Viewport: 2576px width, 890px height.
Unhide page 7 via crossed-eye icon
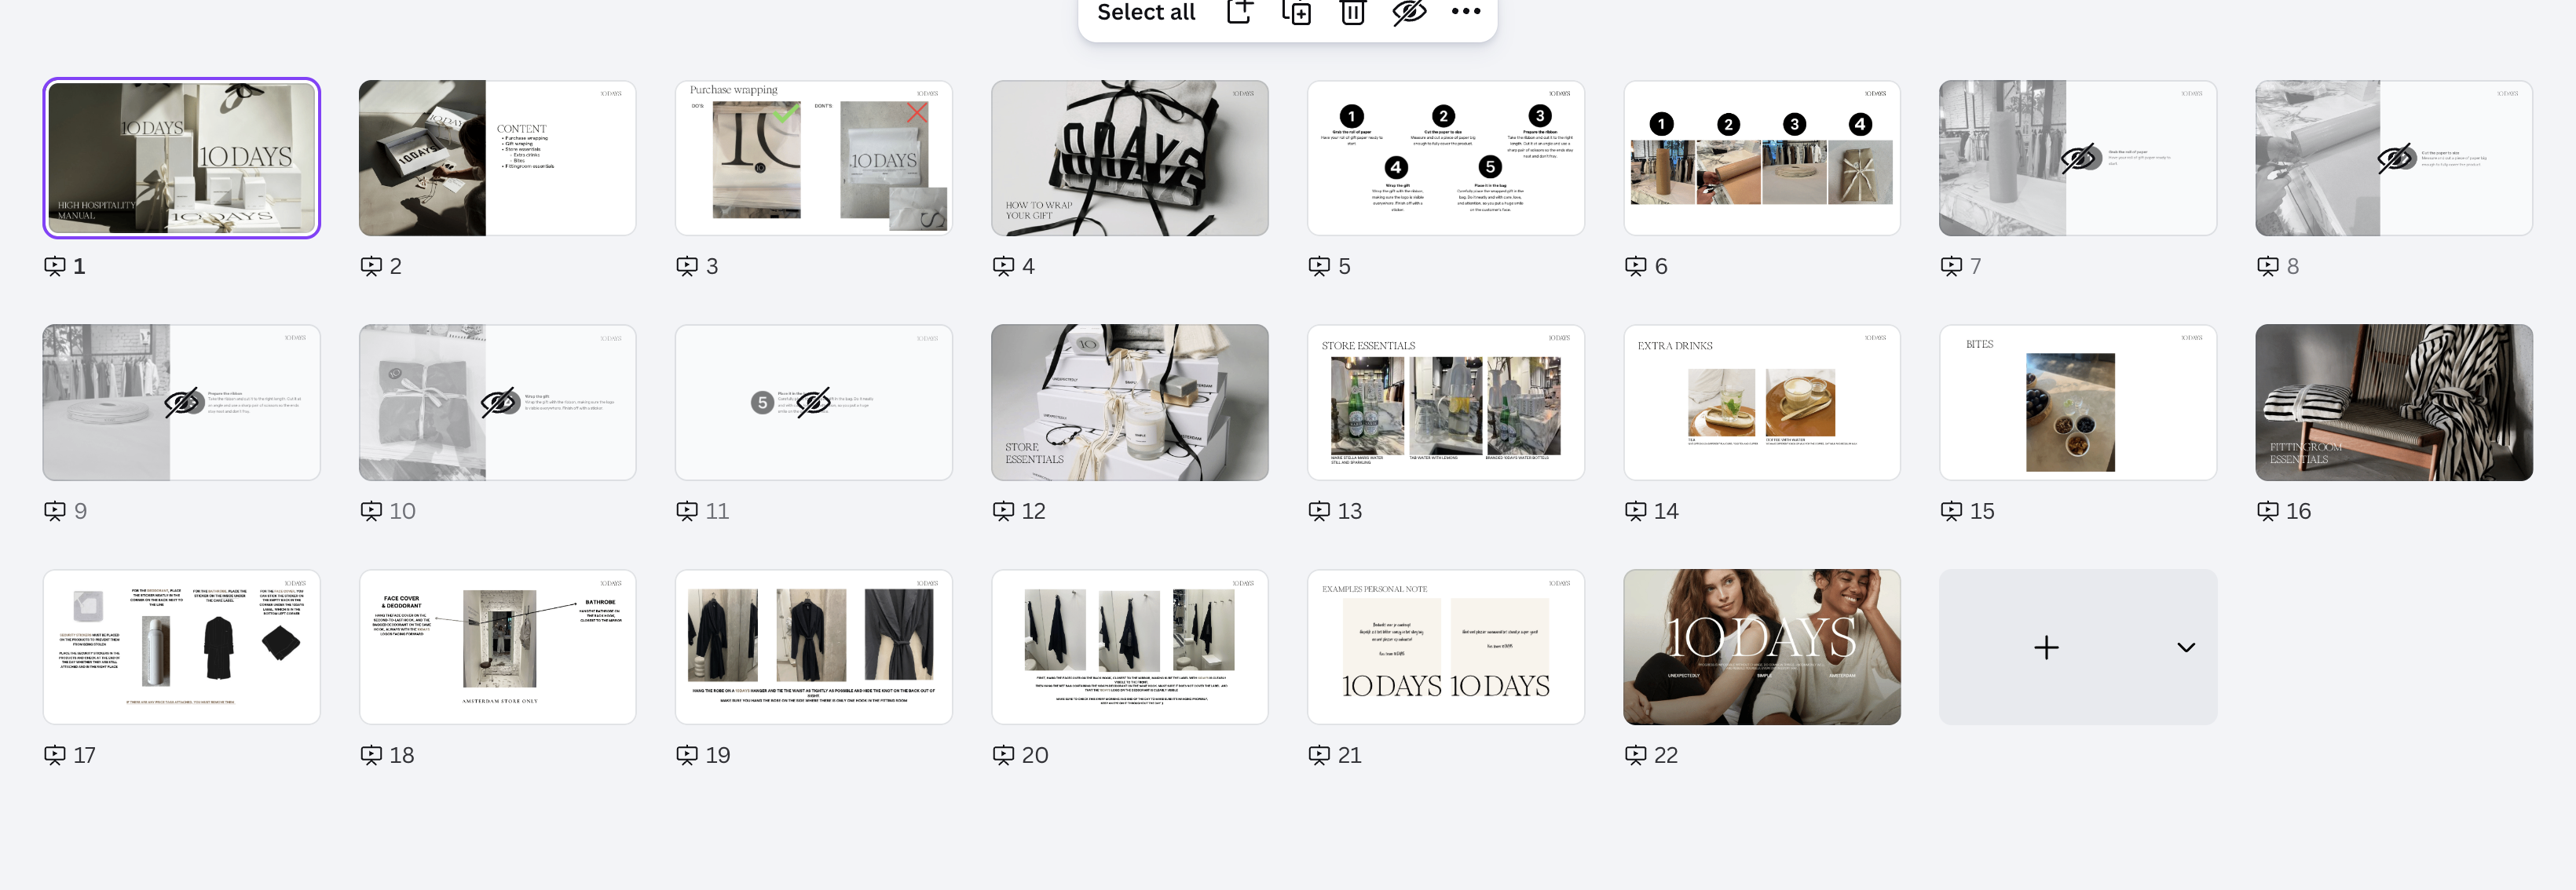[2079, 158]
